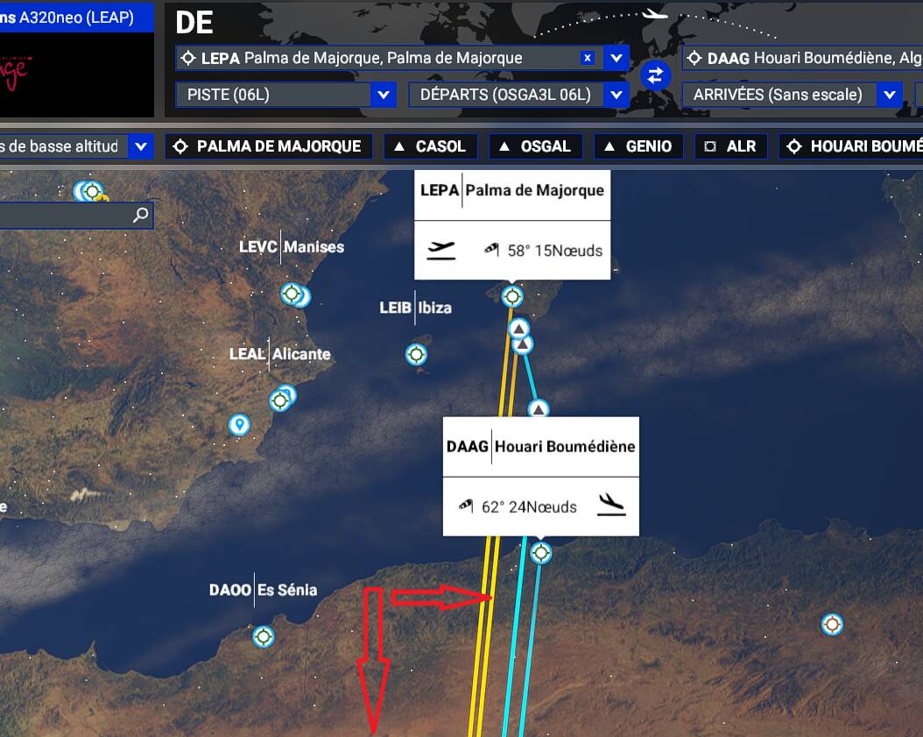Click the map search magnifier icon

[x=141, y=215]
